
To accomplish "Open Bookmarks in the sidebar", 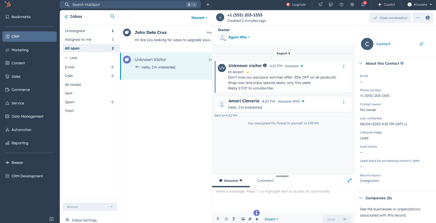I will pyautogui.click(x=18, y=17).
